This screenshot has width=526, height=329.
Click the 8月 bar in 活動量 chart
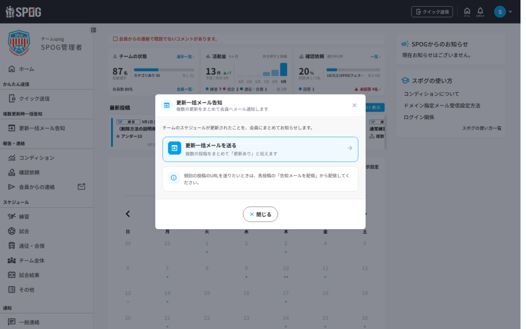coord(275,73)
